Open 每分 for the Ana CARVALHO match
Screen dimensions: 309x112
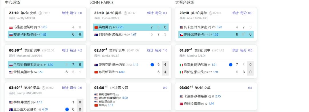point(243,13)
